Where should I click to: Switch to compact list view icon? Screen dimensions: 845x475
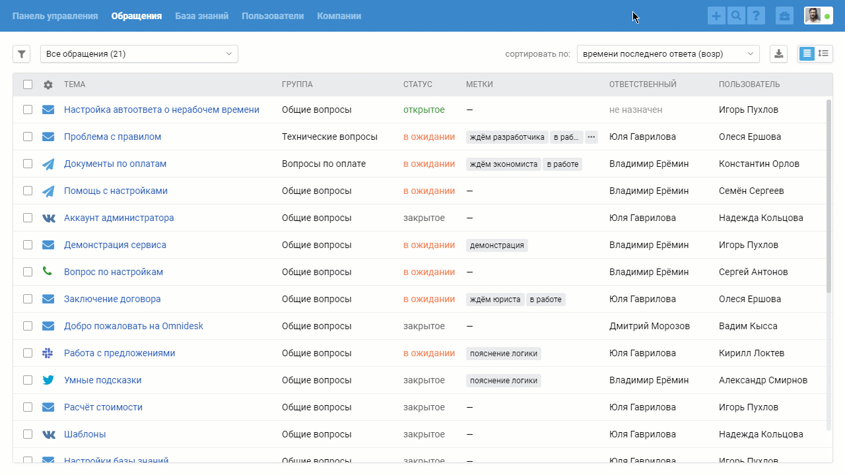(807, 54)
